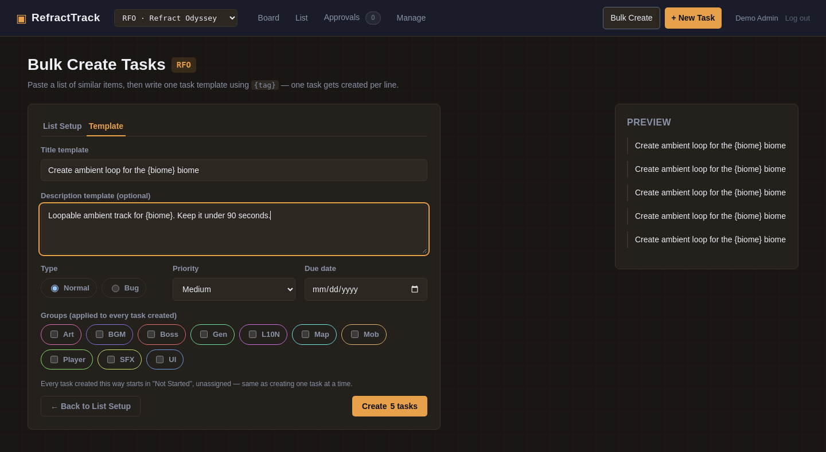Click the Demo Admin user name

[x=757, y=18]
